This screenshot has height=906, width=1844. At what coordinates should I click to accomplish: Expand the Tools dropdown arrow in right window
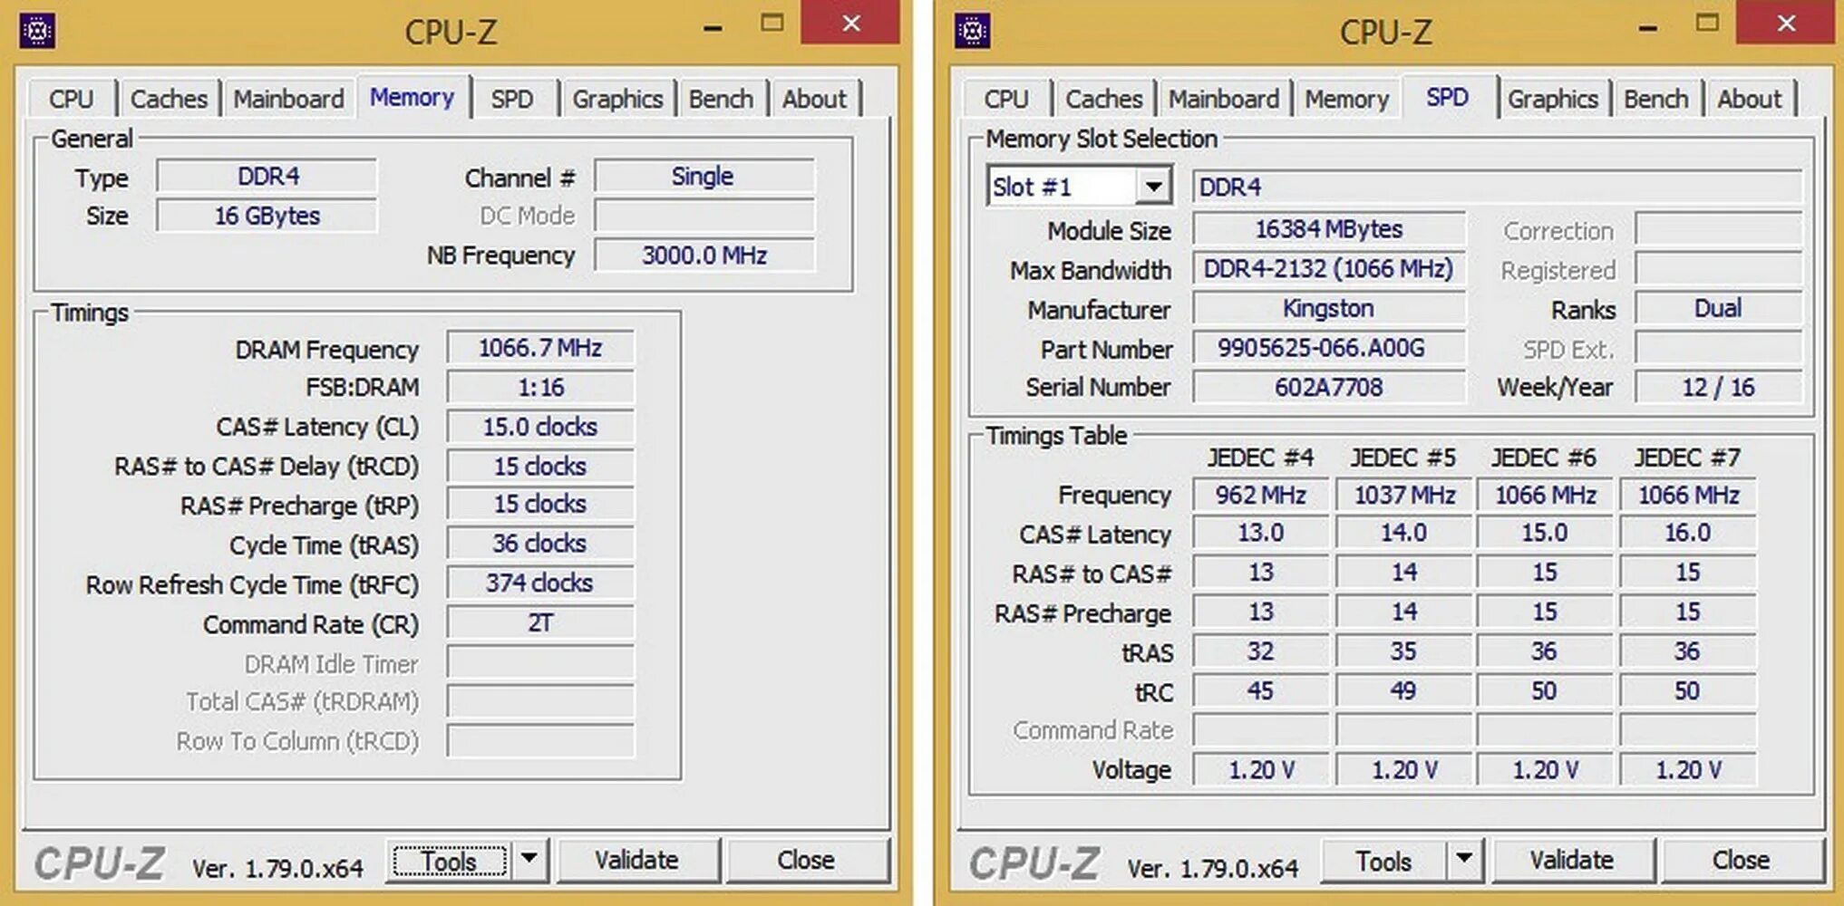click(1465, 858)
